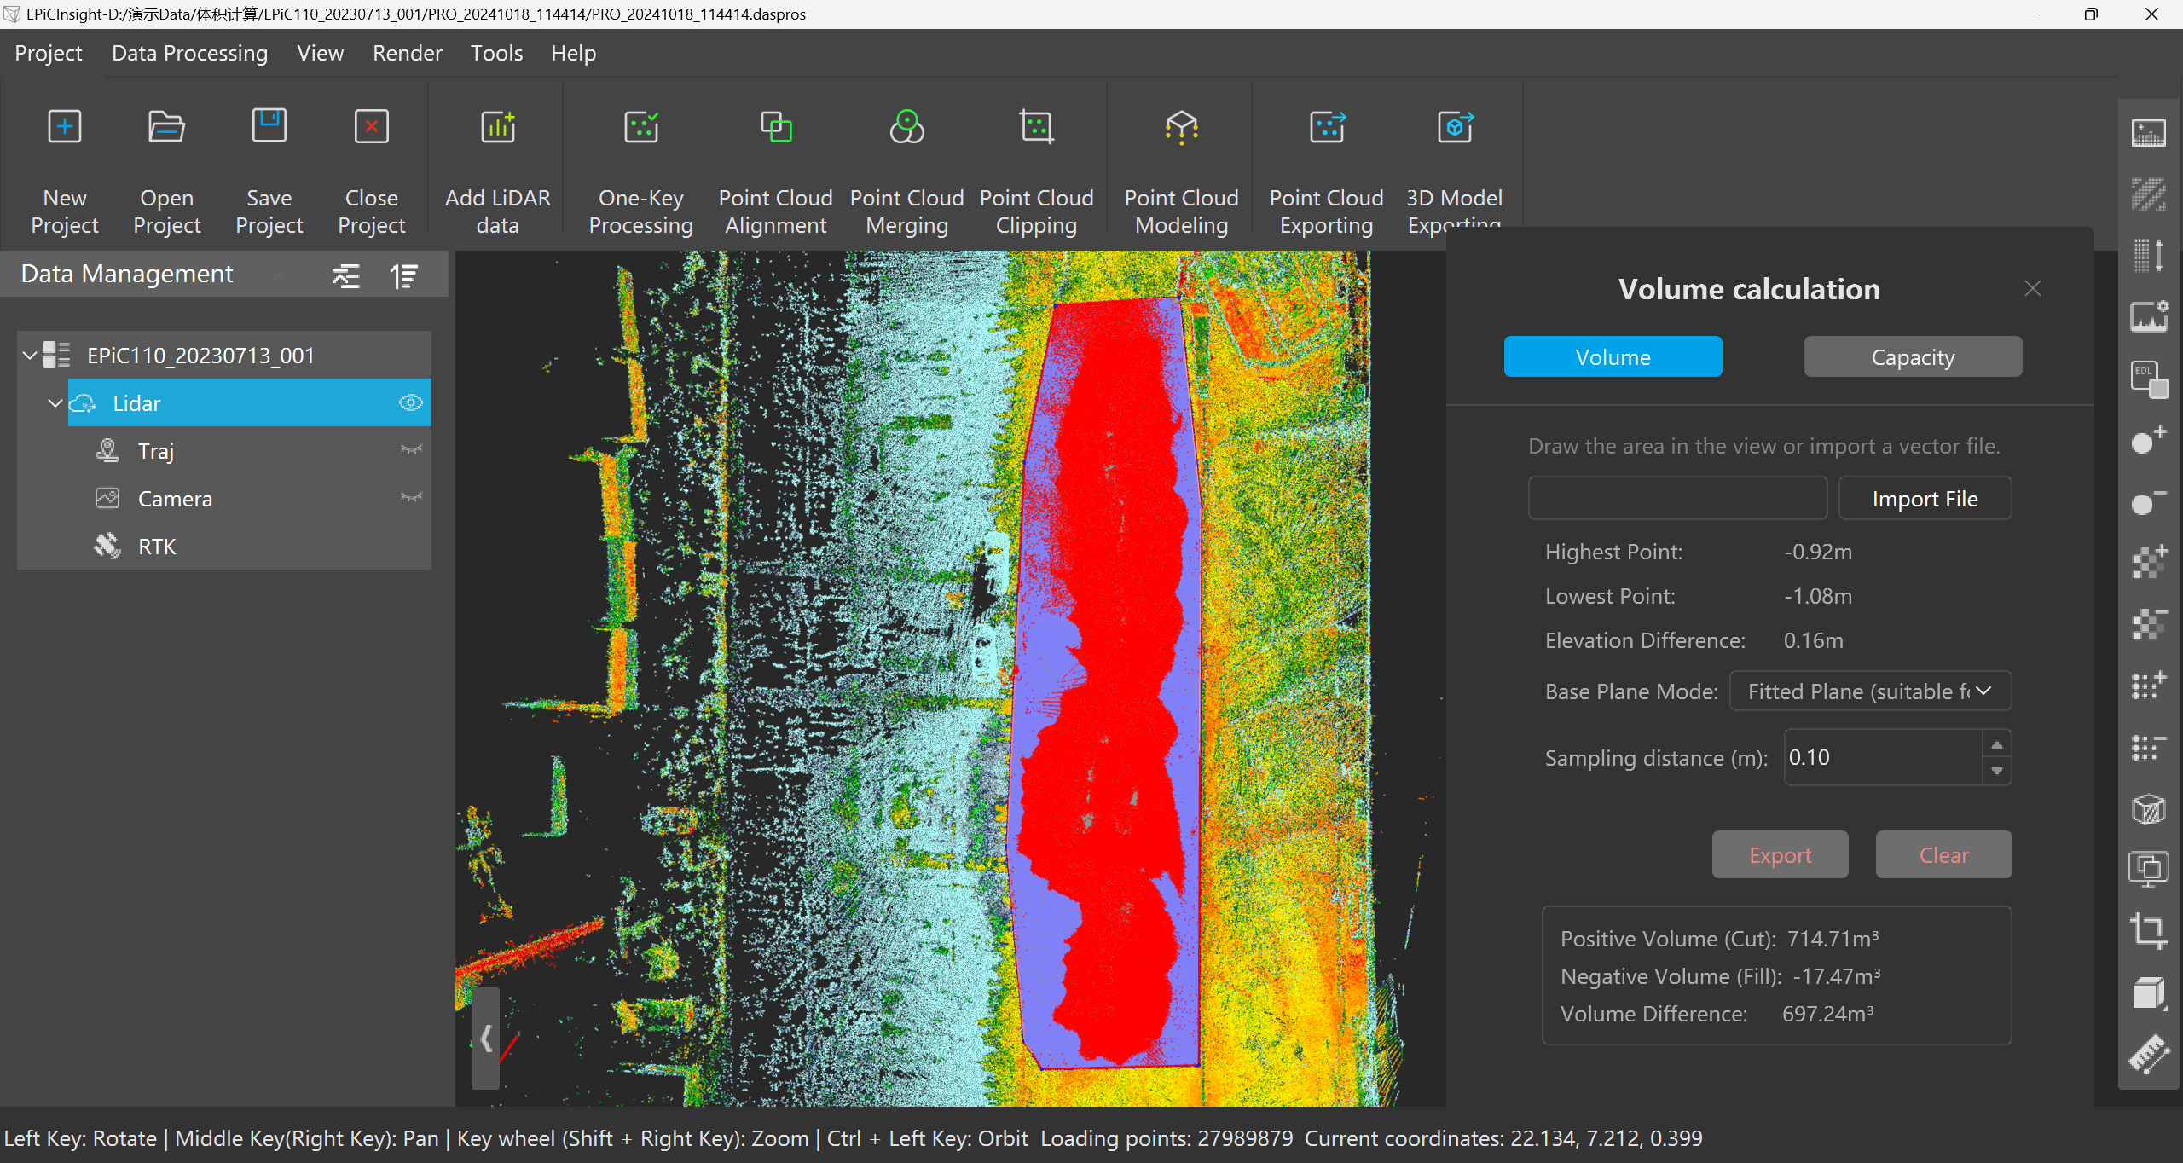Viewport: 2183px width, 1163px height.
Task: Click Add LiDAR data icon
Action: coord(498,128)
